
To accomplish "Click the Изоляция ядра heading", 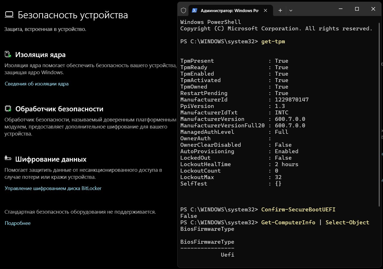I will point(40,55).
